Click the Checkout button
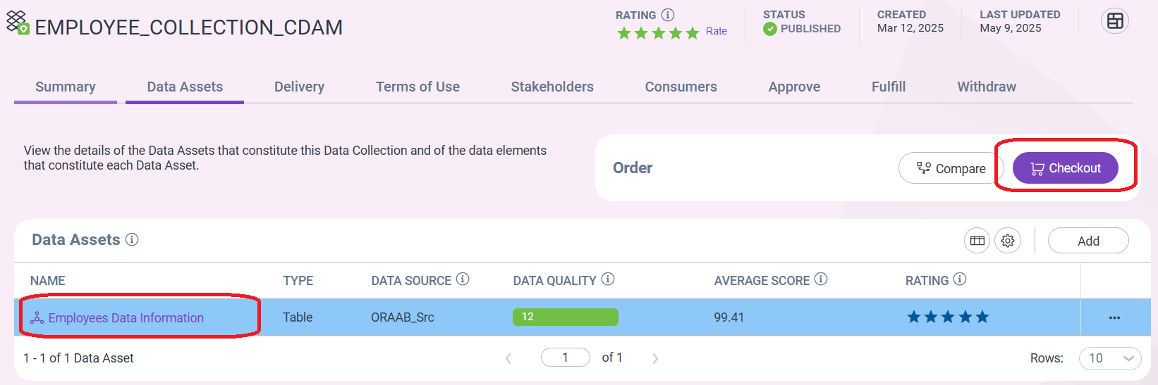This screenshot has height=385, width=1158. [1066, 168]
